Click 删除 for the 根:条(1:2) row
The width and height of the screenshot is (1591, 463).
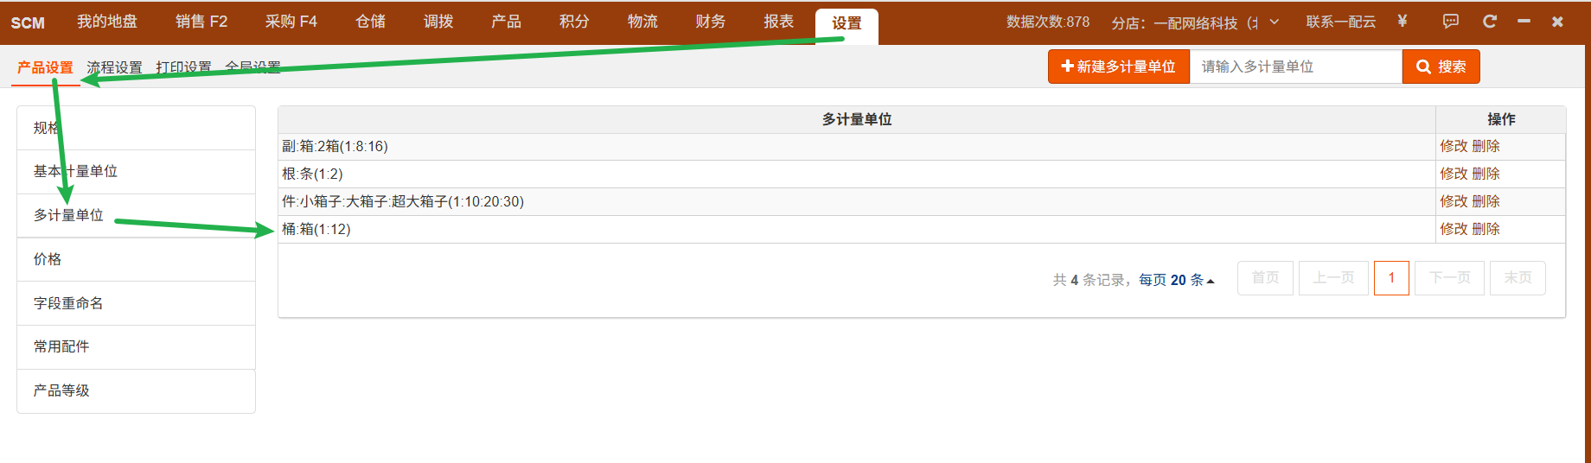1486,174
